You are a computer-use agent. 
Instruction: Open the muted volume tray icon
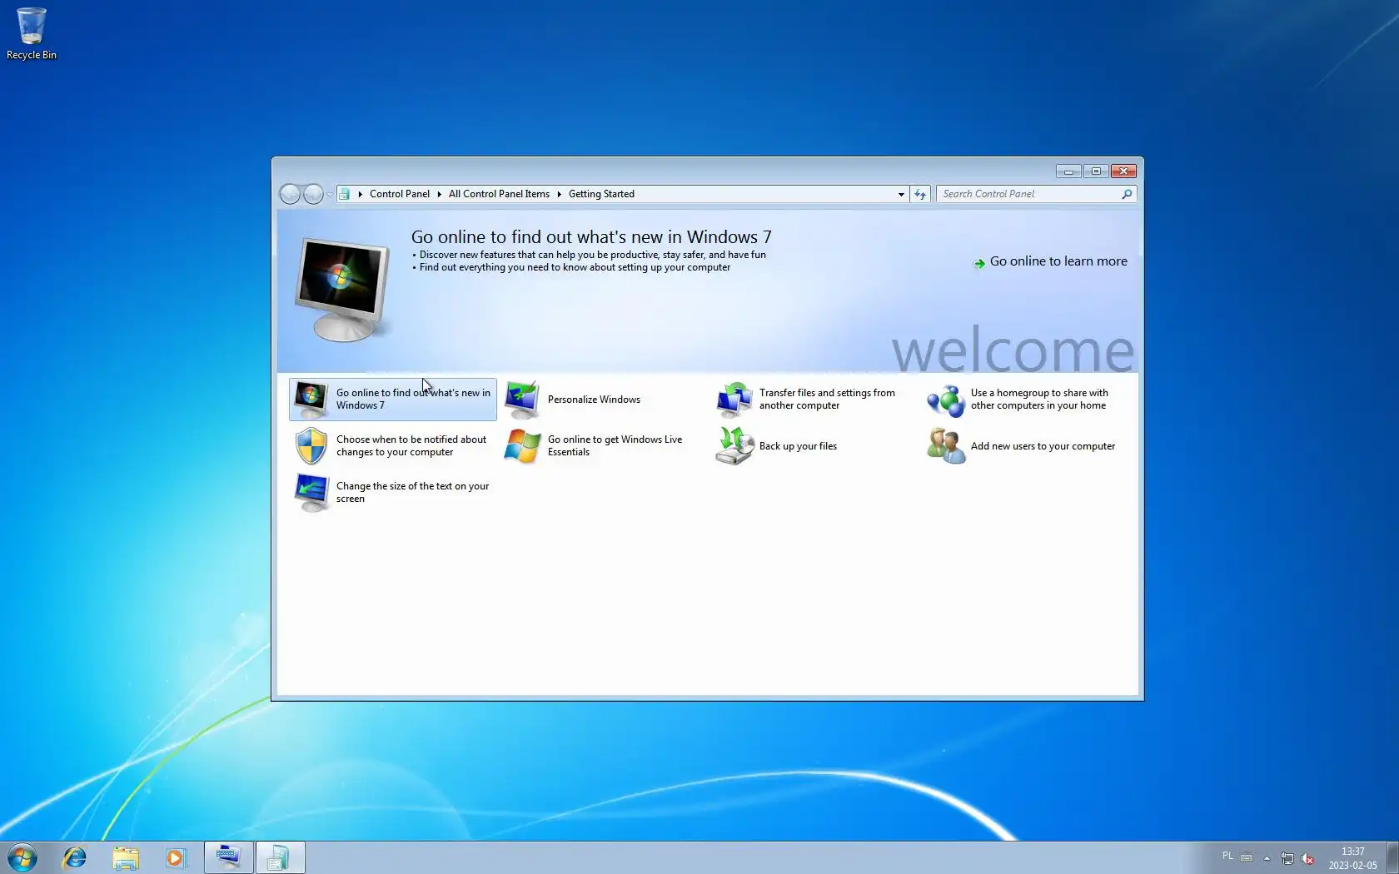click(x=1307, y=858)
